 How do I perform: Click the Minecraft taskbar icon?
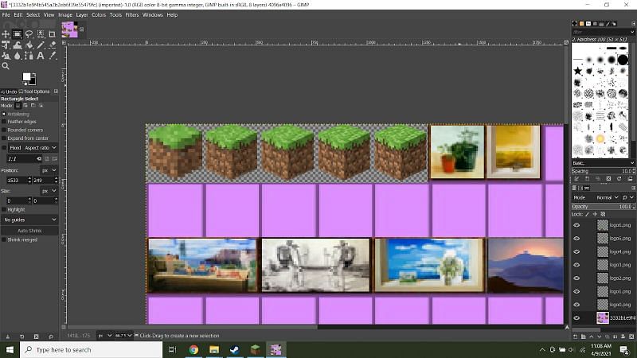[x=256, y=349]
